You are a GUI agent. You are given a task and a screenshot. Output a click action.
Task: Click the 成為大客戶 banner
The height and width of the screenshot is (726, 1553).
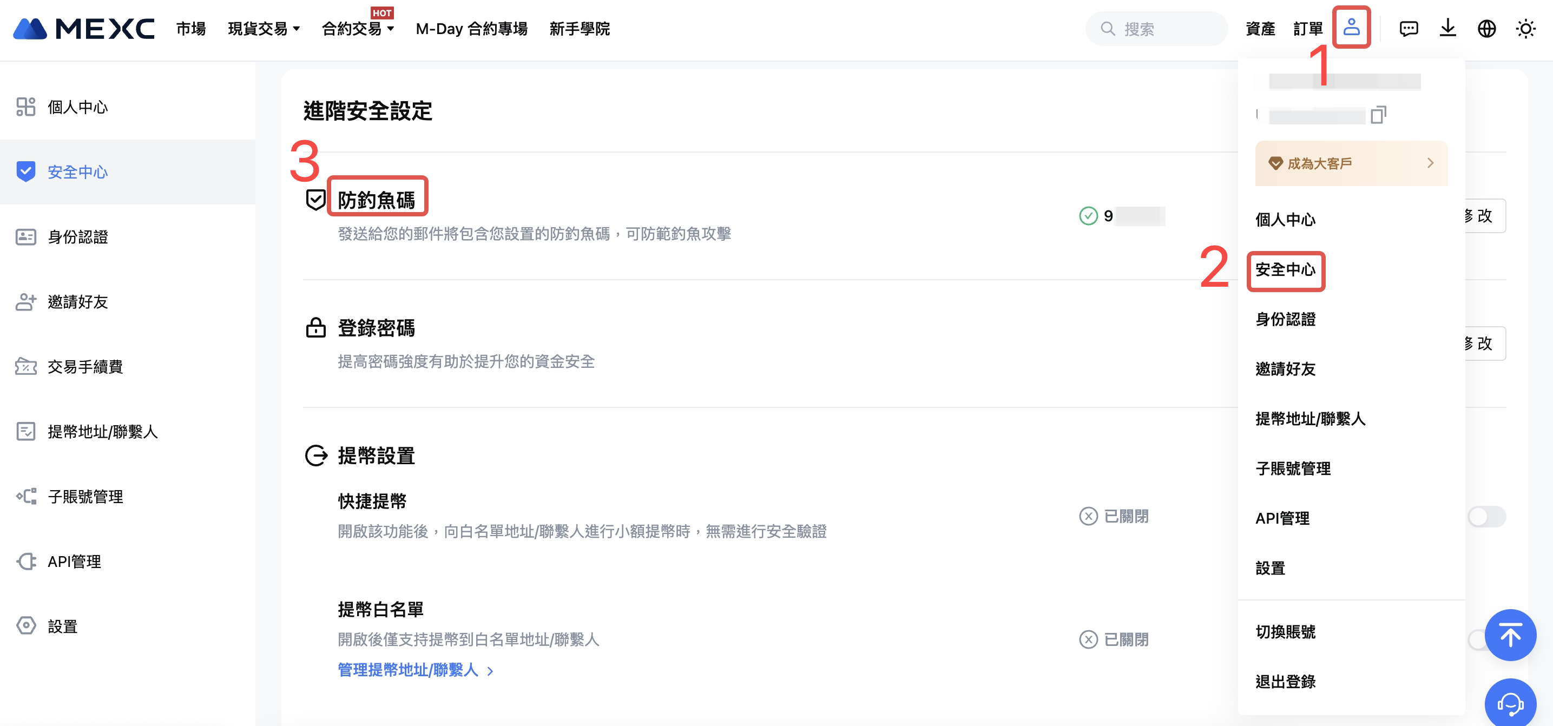tap(1351, 163)
